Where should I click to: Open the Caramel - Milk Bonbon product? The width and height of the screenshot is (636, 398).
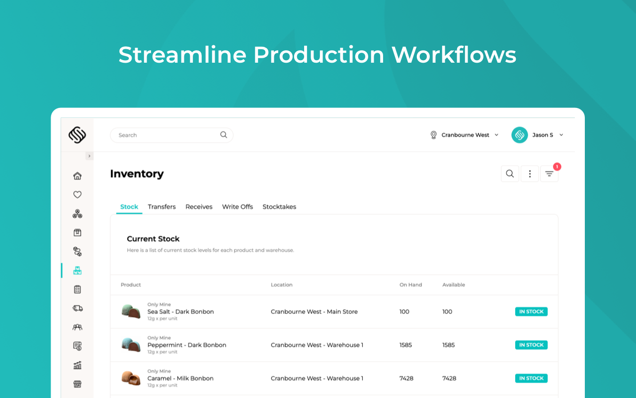[x=180, y=379]
